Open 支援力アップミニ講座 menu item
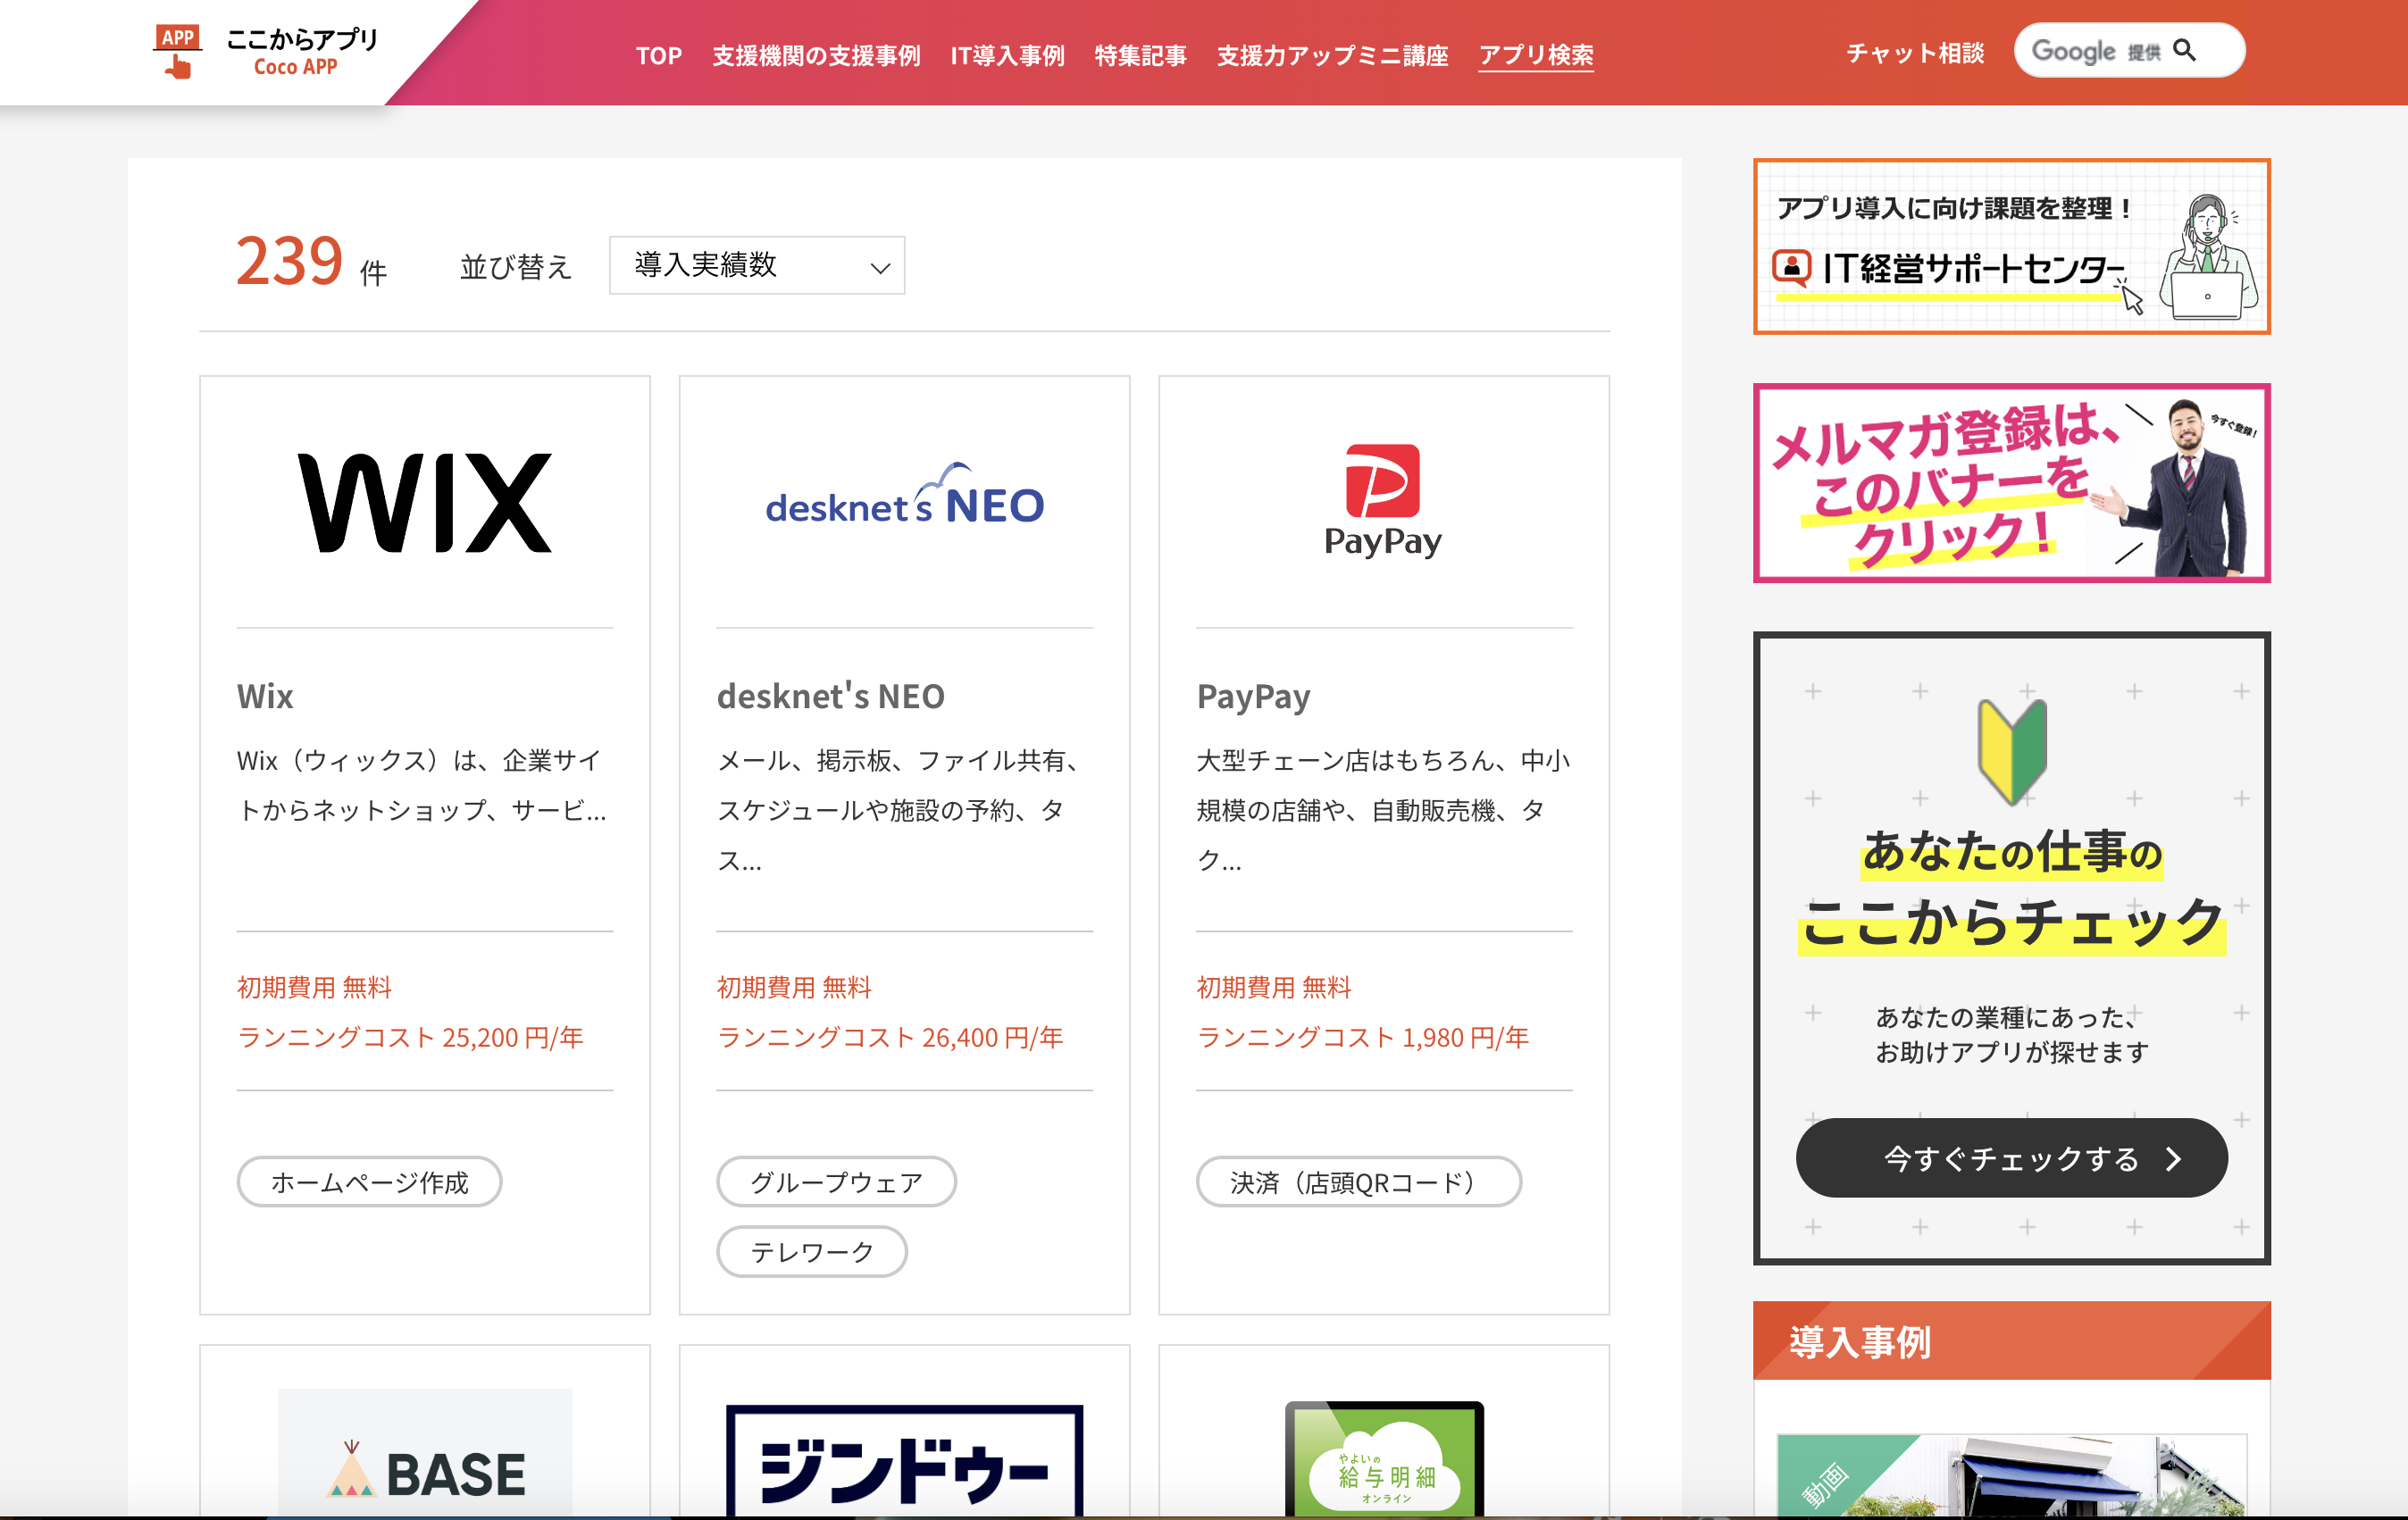The width and height of the screenshot is (2408, 1520). (x=1332, y=55)
